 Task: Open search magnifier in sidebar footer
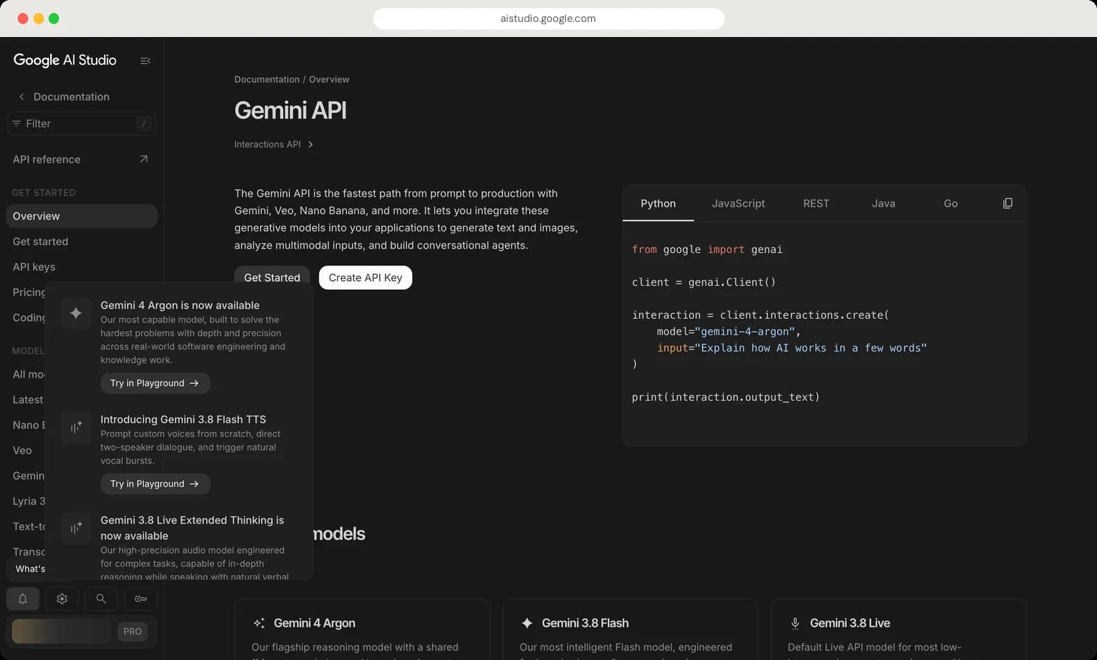(x=101, y=598)
